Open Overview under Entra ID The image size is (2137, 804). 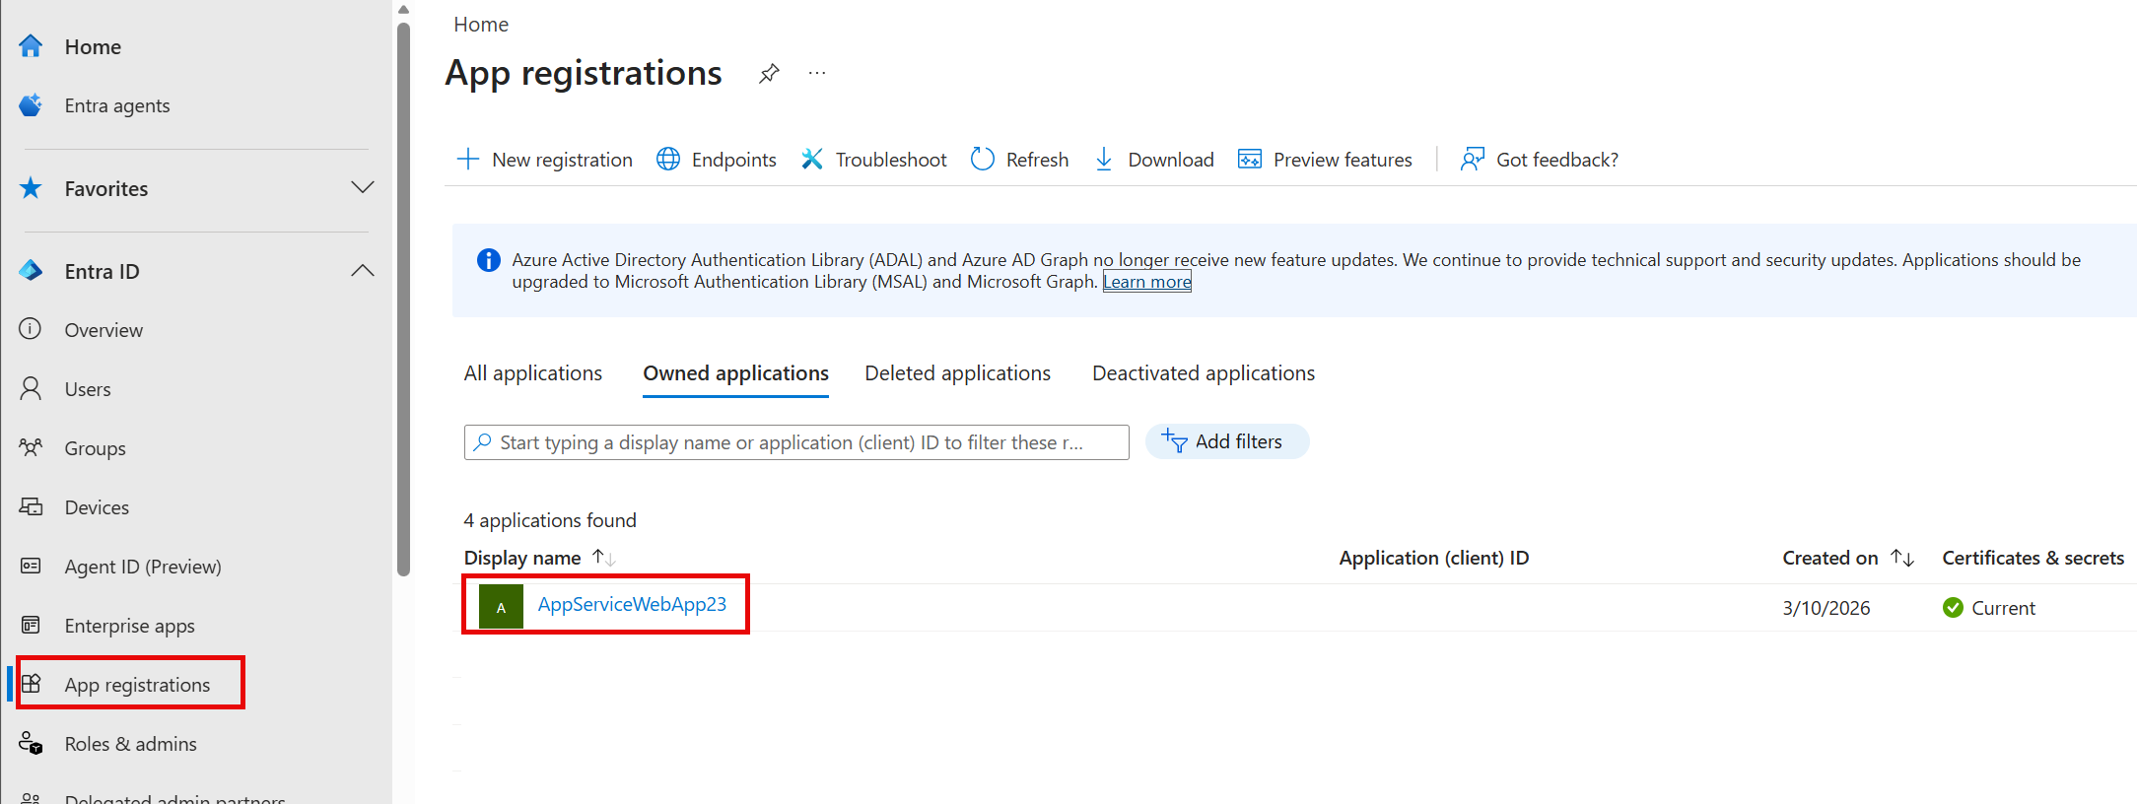pos(103,330)
